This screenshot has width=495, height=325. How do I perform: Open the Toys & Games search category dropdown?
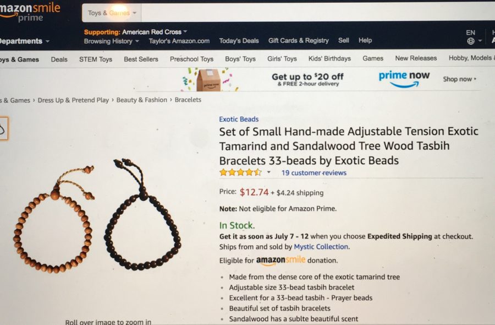(112, 13)
